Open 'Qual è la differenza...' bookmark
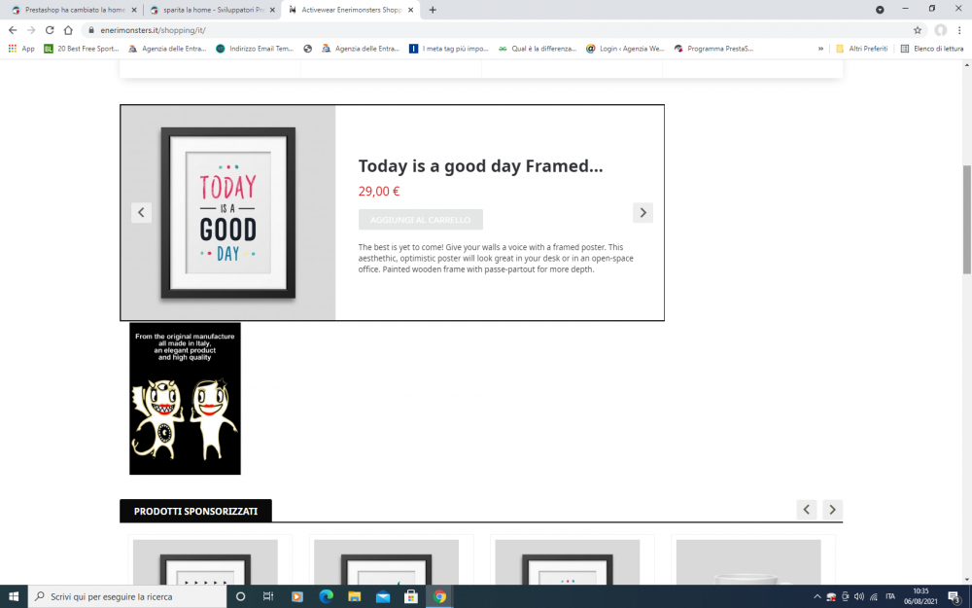Screen dimensions: 972x608 click(x=538, y=49)
